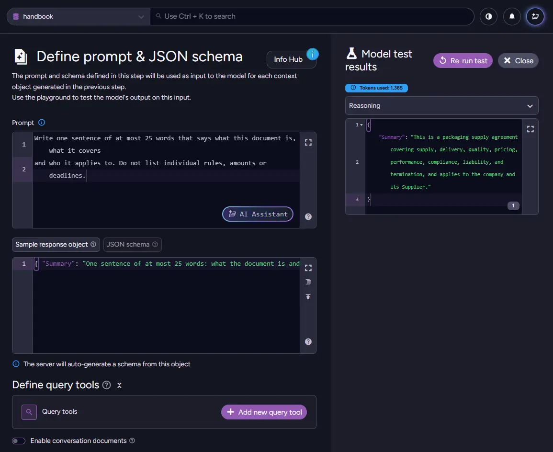Image resolution: width=553 pixels, height=452 pixels.
Task: Collapse the Define query tools section
Action: coord(119,385)
